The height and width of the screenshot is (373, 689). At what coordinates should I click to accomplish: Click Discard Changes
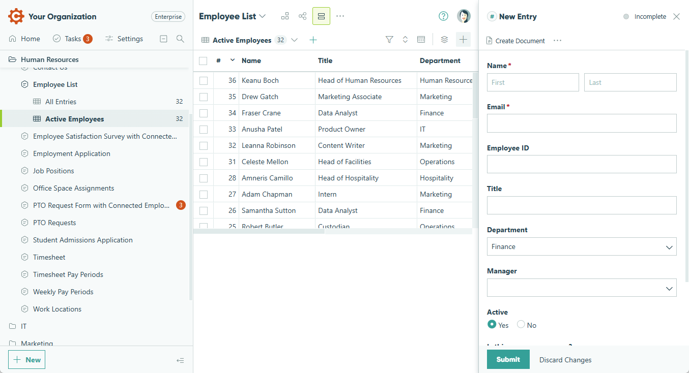click(565, 360)
